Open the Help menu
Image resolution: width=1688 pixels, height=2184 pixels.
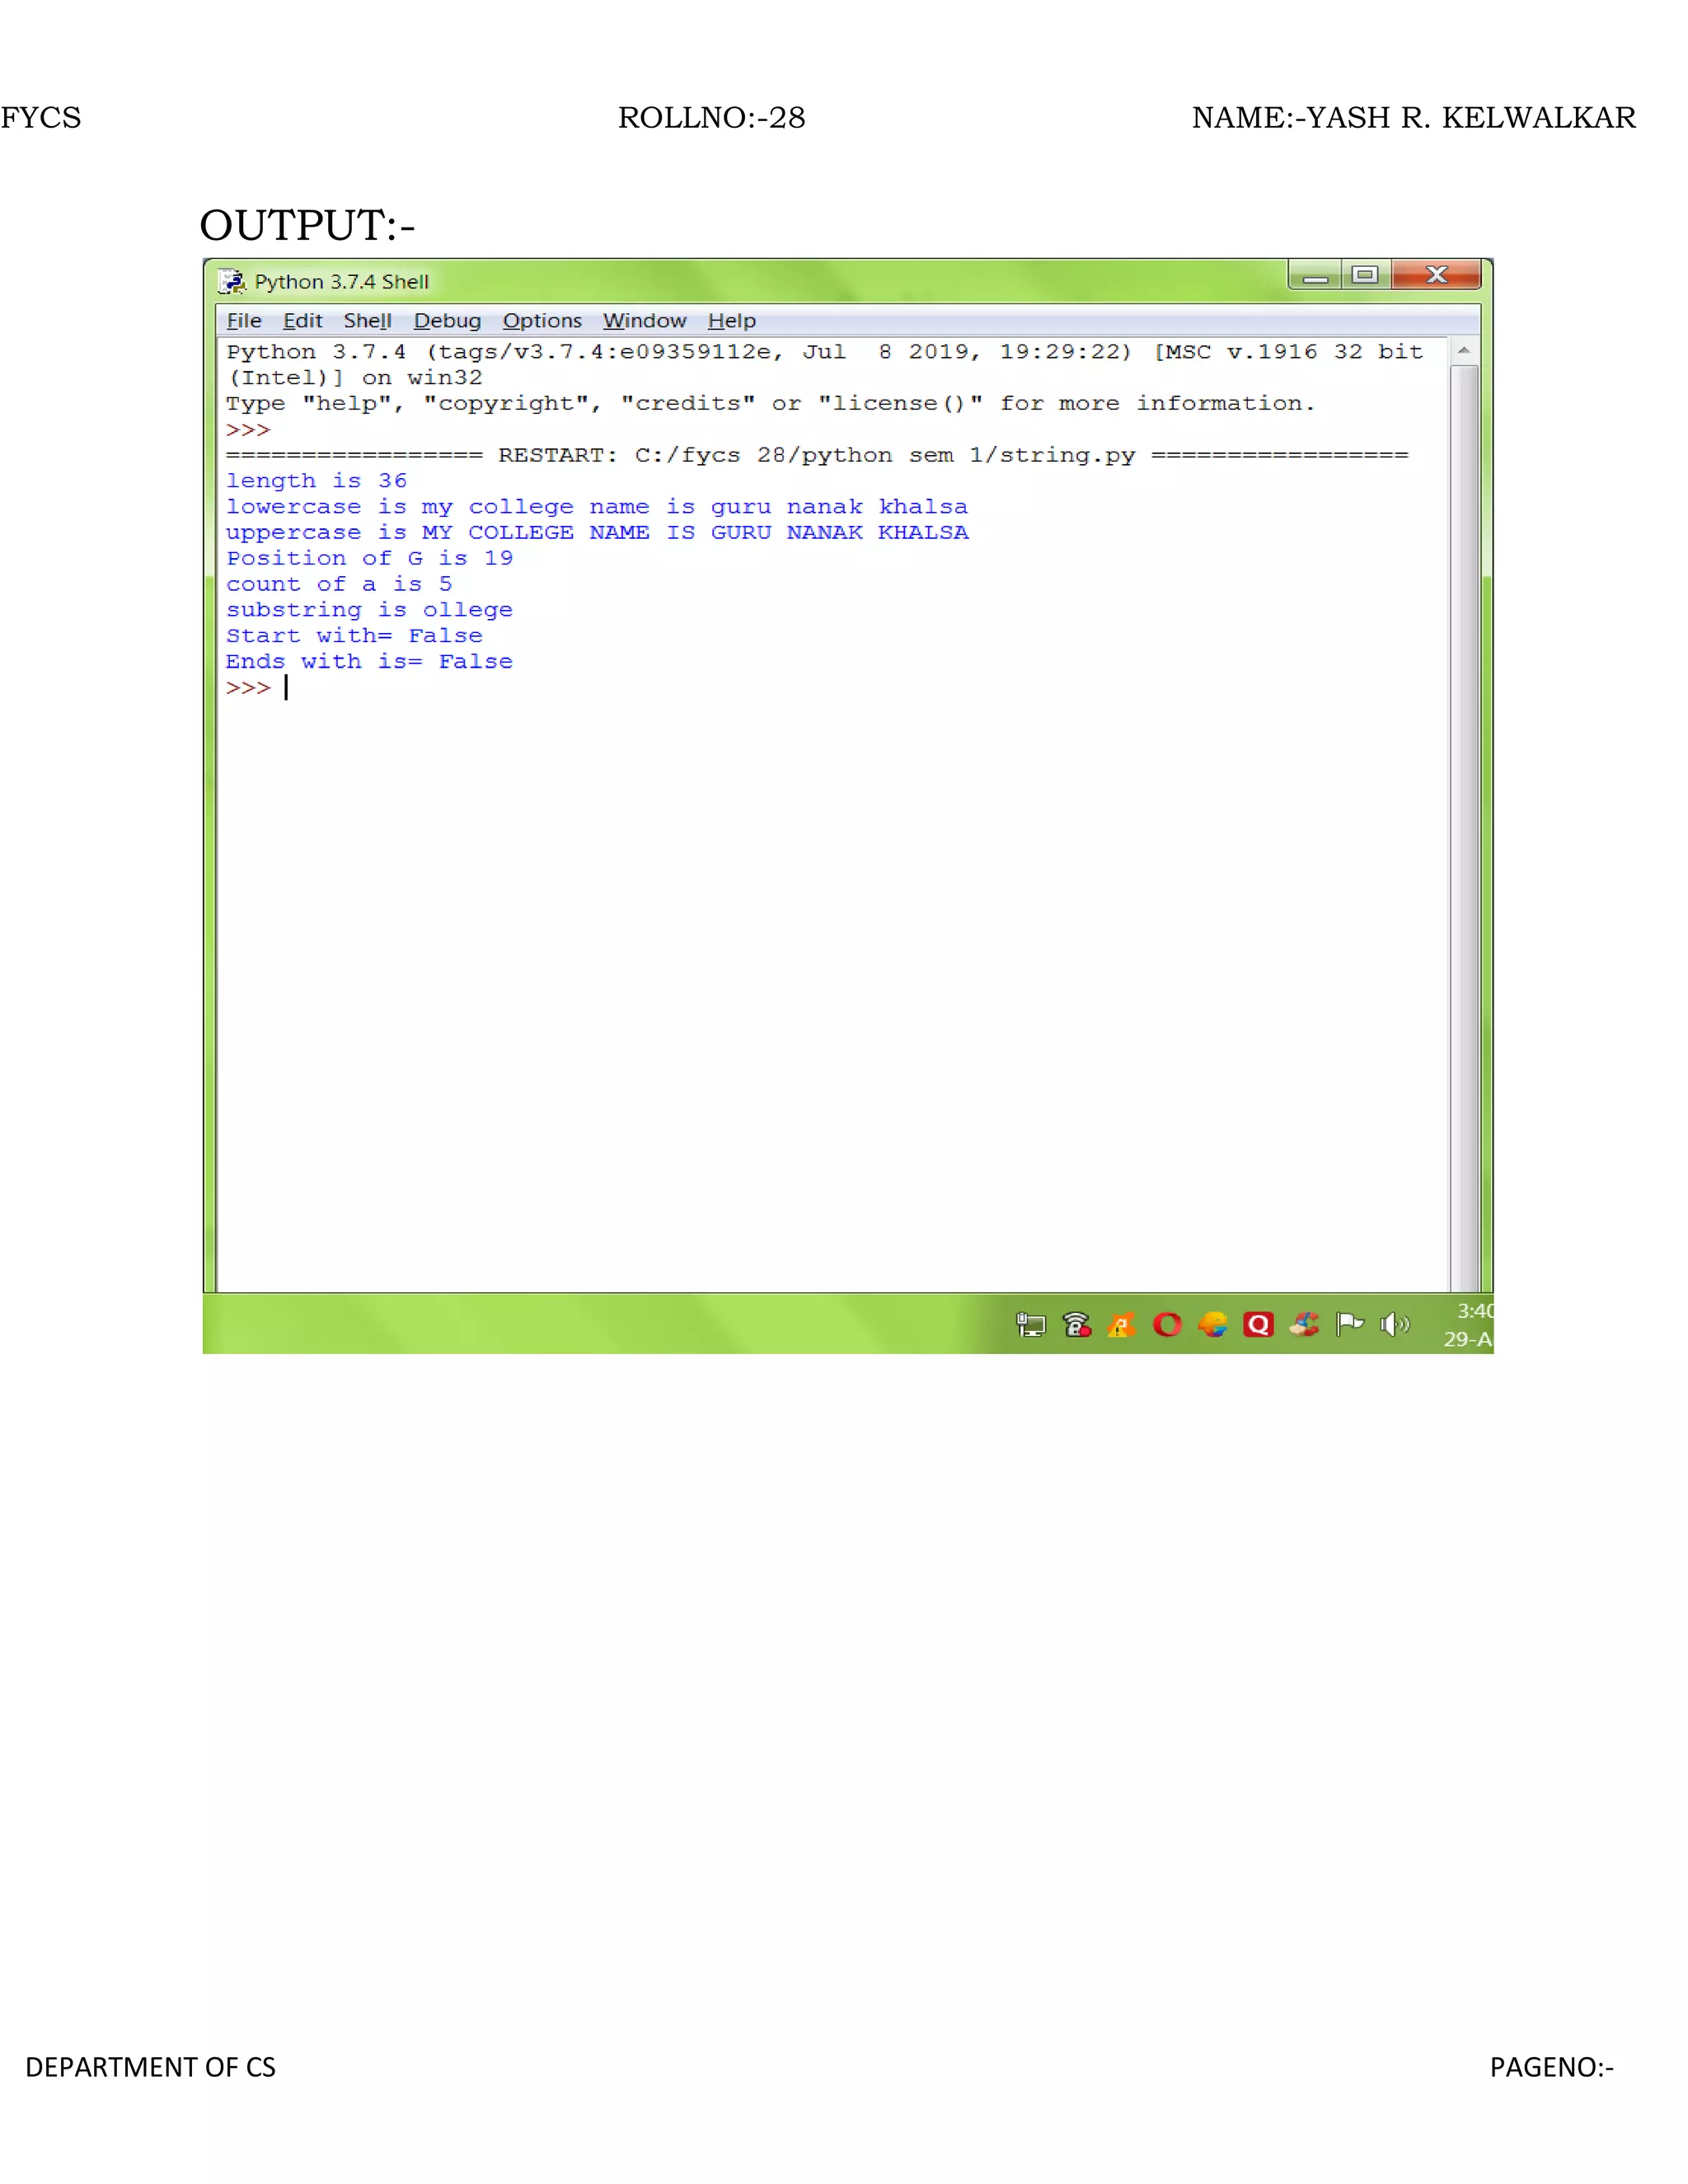pyautogui.click(x=731, y=320)
